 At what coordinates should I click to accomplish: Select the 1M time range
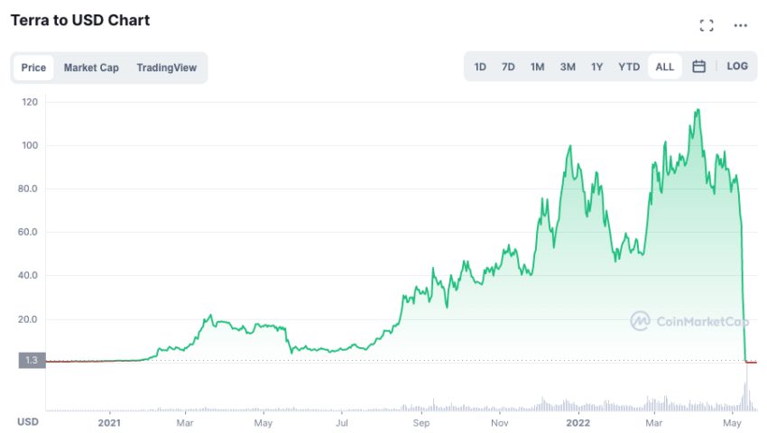coord(537,67)
